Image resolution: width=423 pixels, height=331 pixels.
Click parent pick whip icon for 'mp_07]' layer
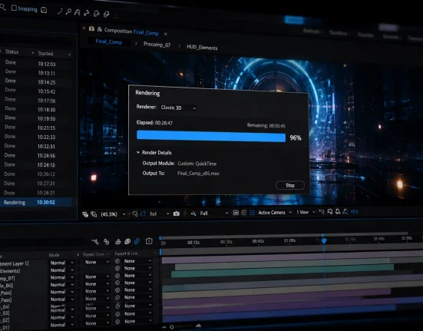[117, 276]
